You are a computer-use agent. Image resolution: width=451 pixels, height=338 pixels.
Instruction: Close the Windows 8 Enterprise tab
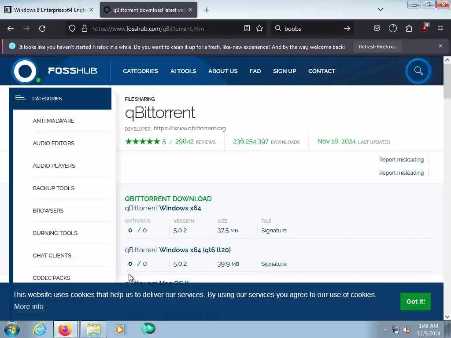91,10
